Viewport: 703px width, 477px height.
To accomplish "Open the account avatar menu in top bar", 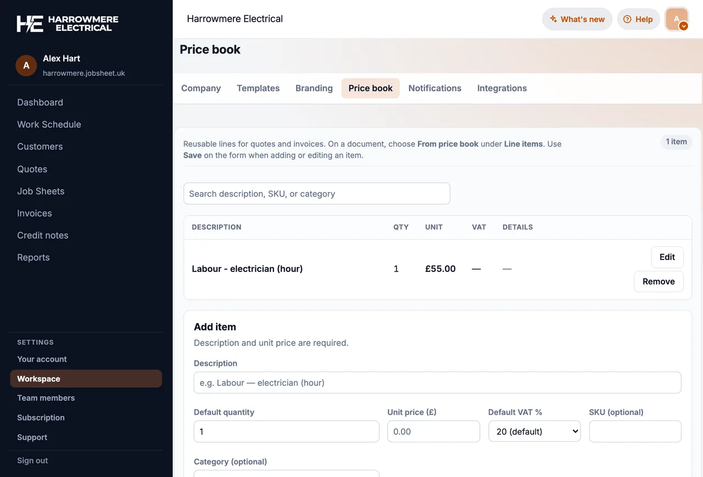I will pos(677,19).
